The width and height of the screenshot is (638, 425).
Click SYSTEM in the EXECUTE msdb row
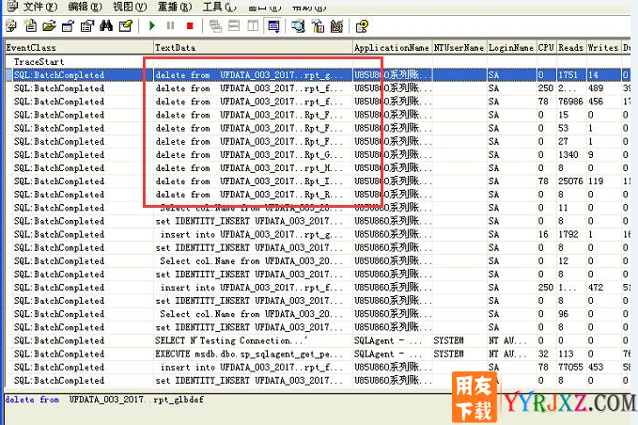[448, 354]
